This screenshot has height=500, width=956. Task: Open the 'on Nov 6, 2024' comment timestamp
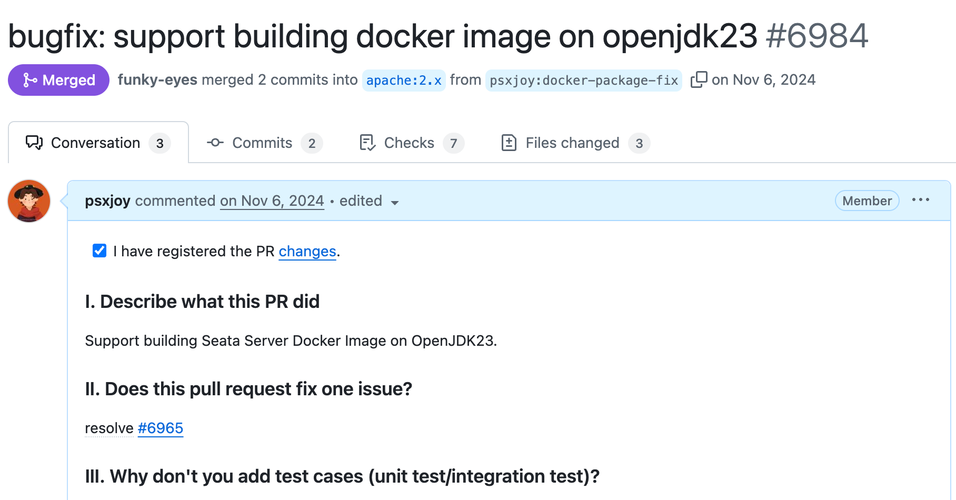[x=272, y=201]
